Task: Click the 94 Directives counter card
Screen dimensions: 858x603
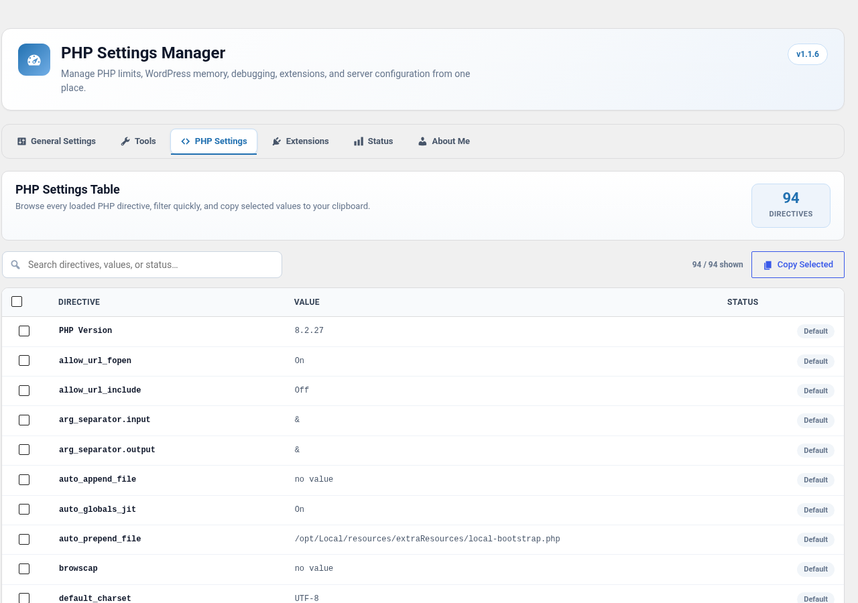Action: [x=791, y=206]
